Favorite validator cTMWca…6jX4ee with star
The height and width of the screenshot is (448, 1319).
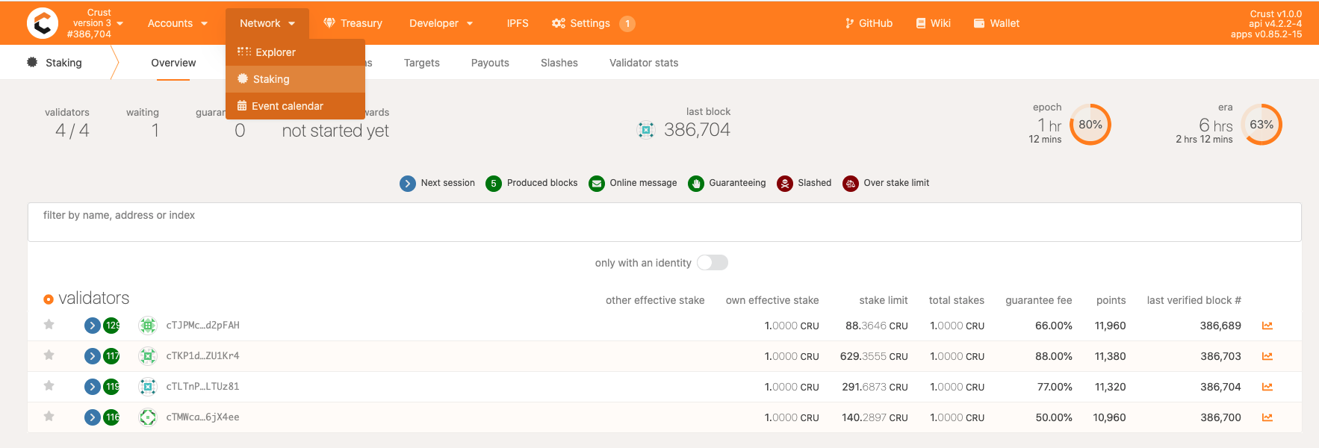coord(49,417)
